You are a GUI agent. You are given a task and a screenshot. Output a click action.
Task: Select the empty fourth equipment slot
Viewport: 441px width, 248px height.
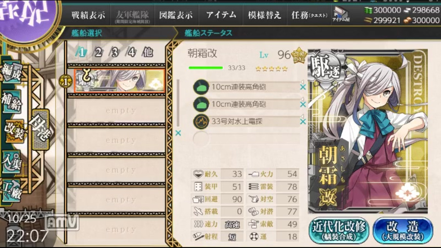(x=246, y=139)
